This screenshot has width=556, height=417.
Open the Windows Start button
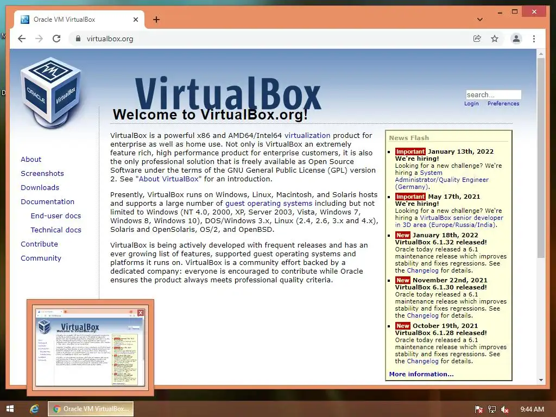tap(10, 409)
